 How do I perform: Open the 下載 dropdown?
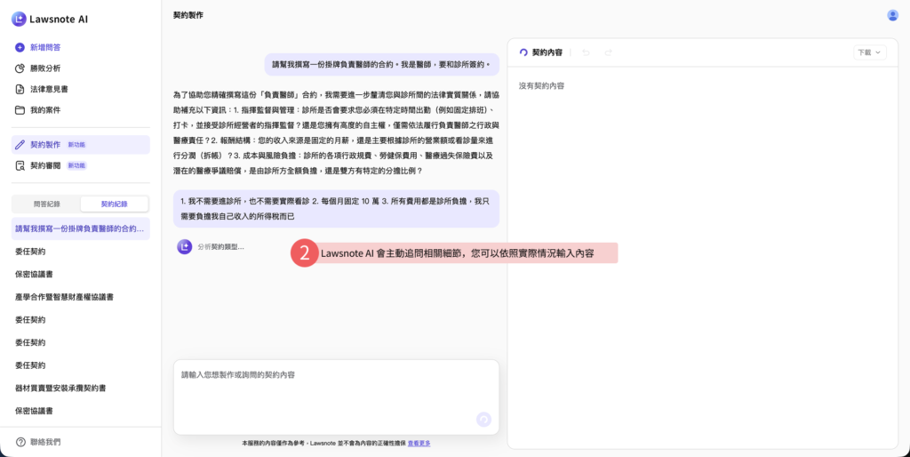pyautogui.click(x=869, y=52)
